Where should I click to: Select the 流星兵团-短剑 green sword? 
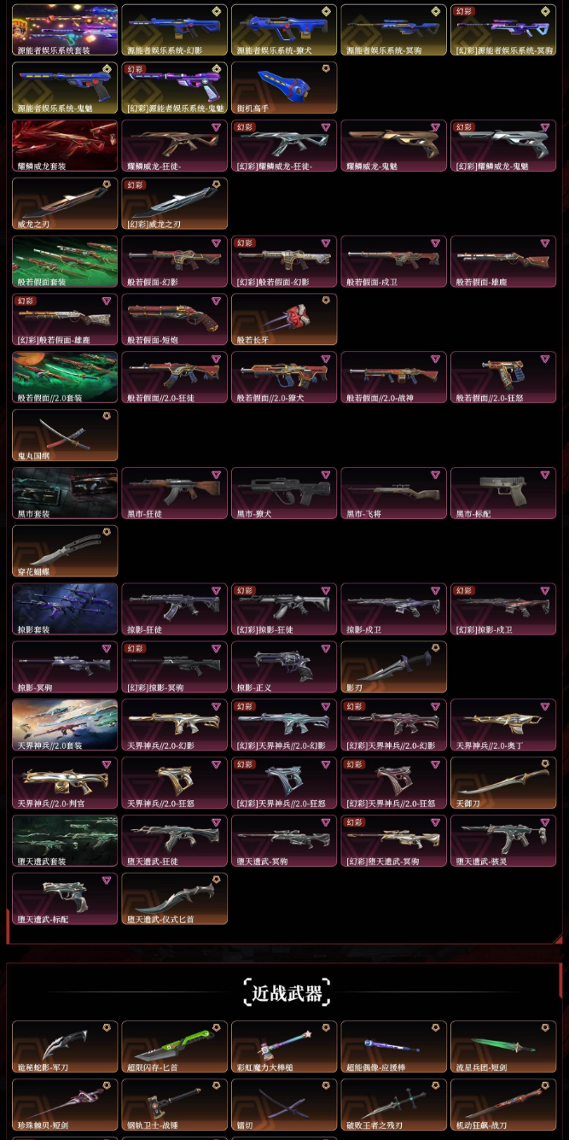coord(503,1047)
